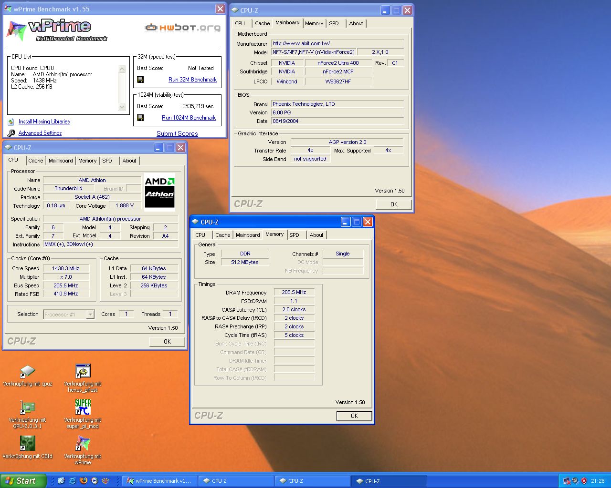
Task: Click the Level 2 cache 256 KBytes value
Action: click(x=154, y=286)
